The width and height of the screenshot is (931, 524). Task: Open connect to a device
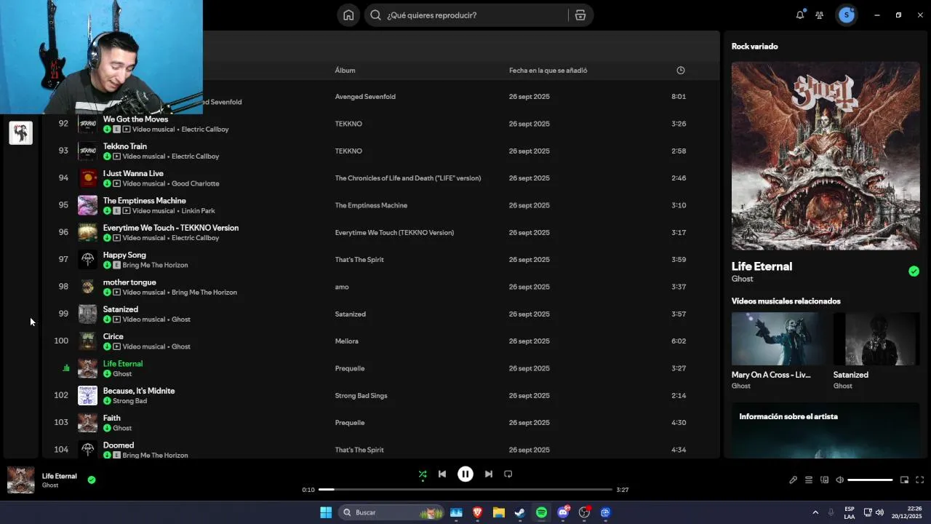click(x=824, y=480)
